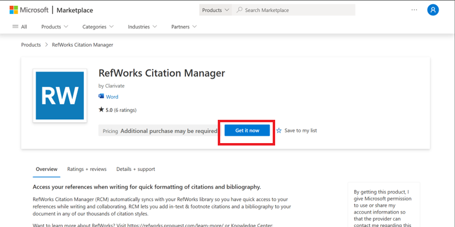Expand the Categories navigation menu

98,27
